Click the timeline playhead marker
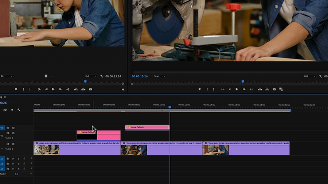 coord(169,107)
